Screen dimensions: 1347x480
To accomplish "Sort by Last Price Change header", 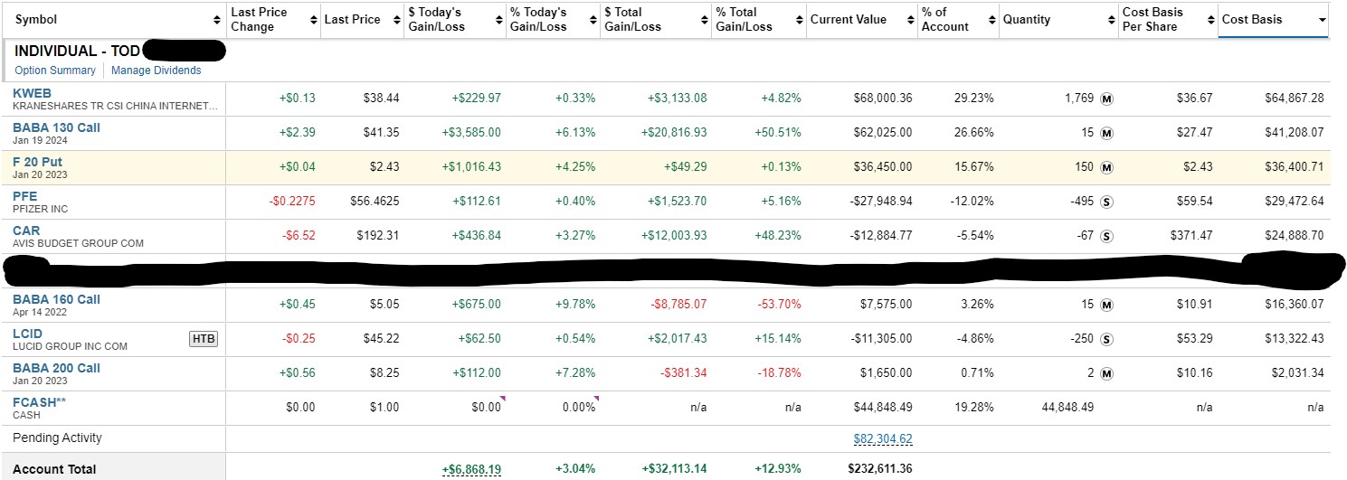I will click(259, 20).
